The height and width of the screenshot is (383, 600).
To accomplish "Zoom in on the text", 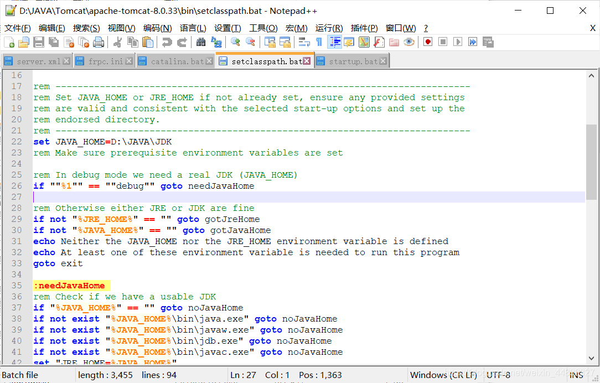I will point(236,42).
